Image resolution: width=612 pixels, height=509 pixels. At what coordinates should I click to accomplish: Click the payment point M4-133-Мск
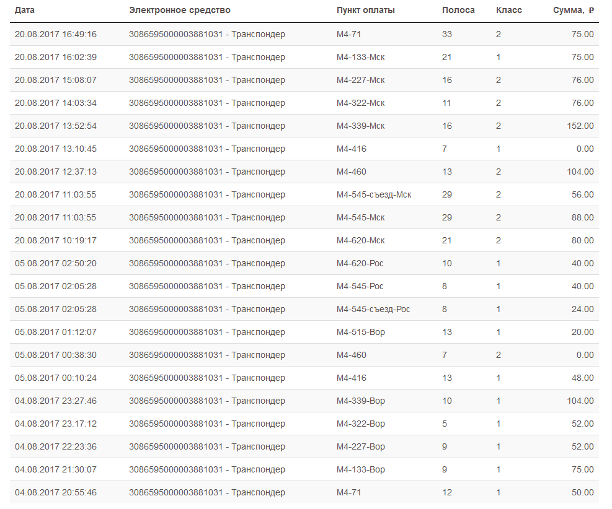(360, 57)
